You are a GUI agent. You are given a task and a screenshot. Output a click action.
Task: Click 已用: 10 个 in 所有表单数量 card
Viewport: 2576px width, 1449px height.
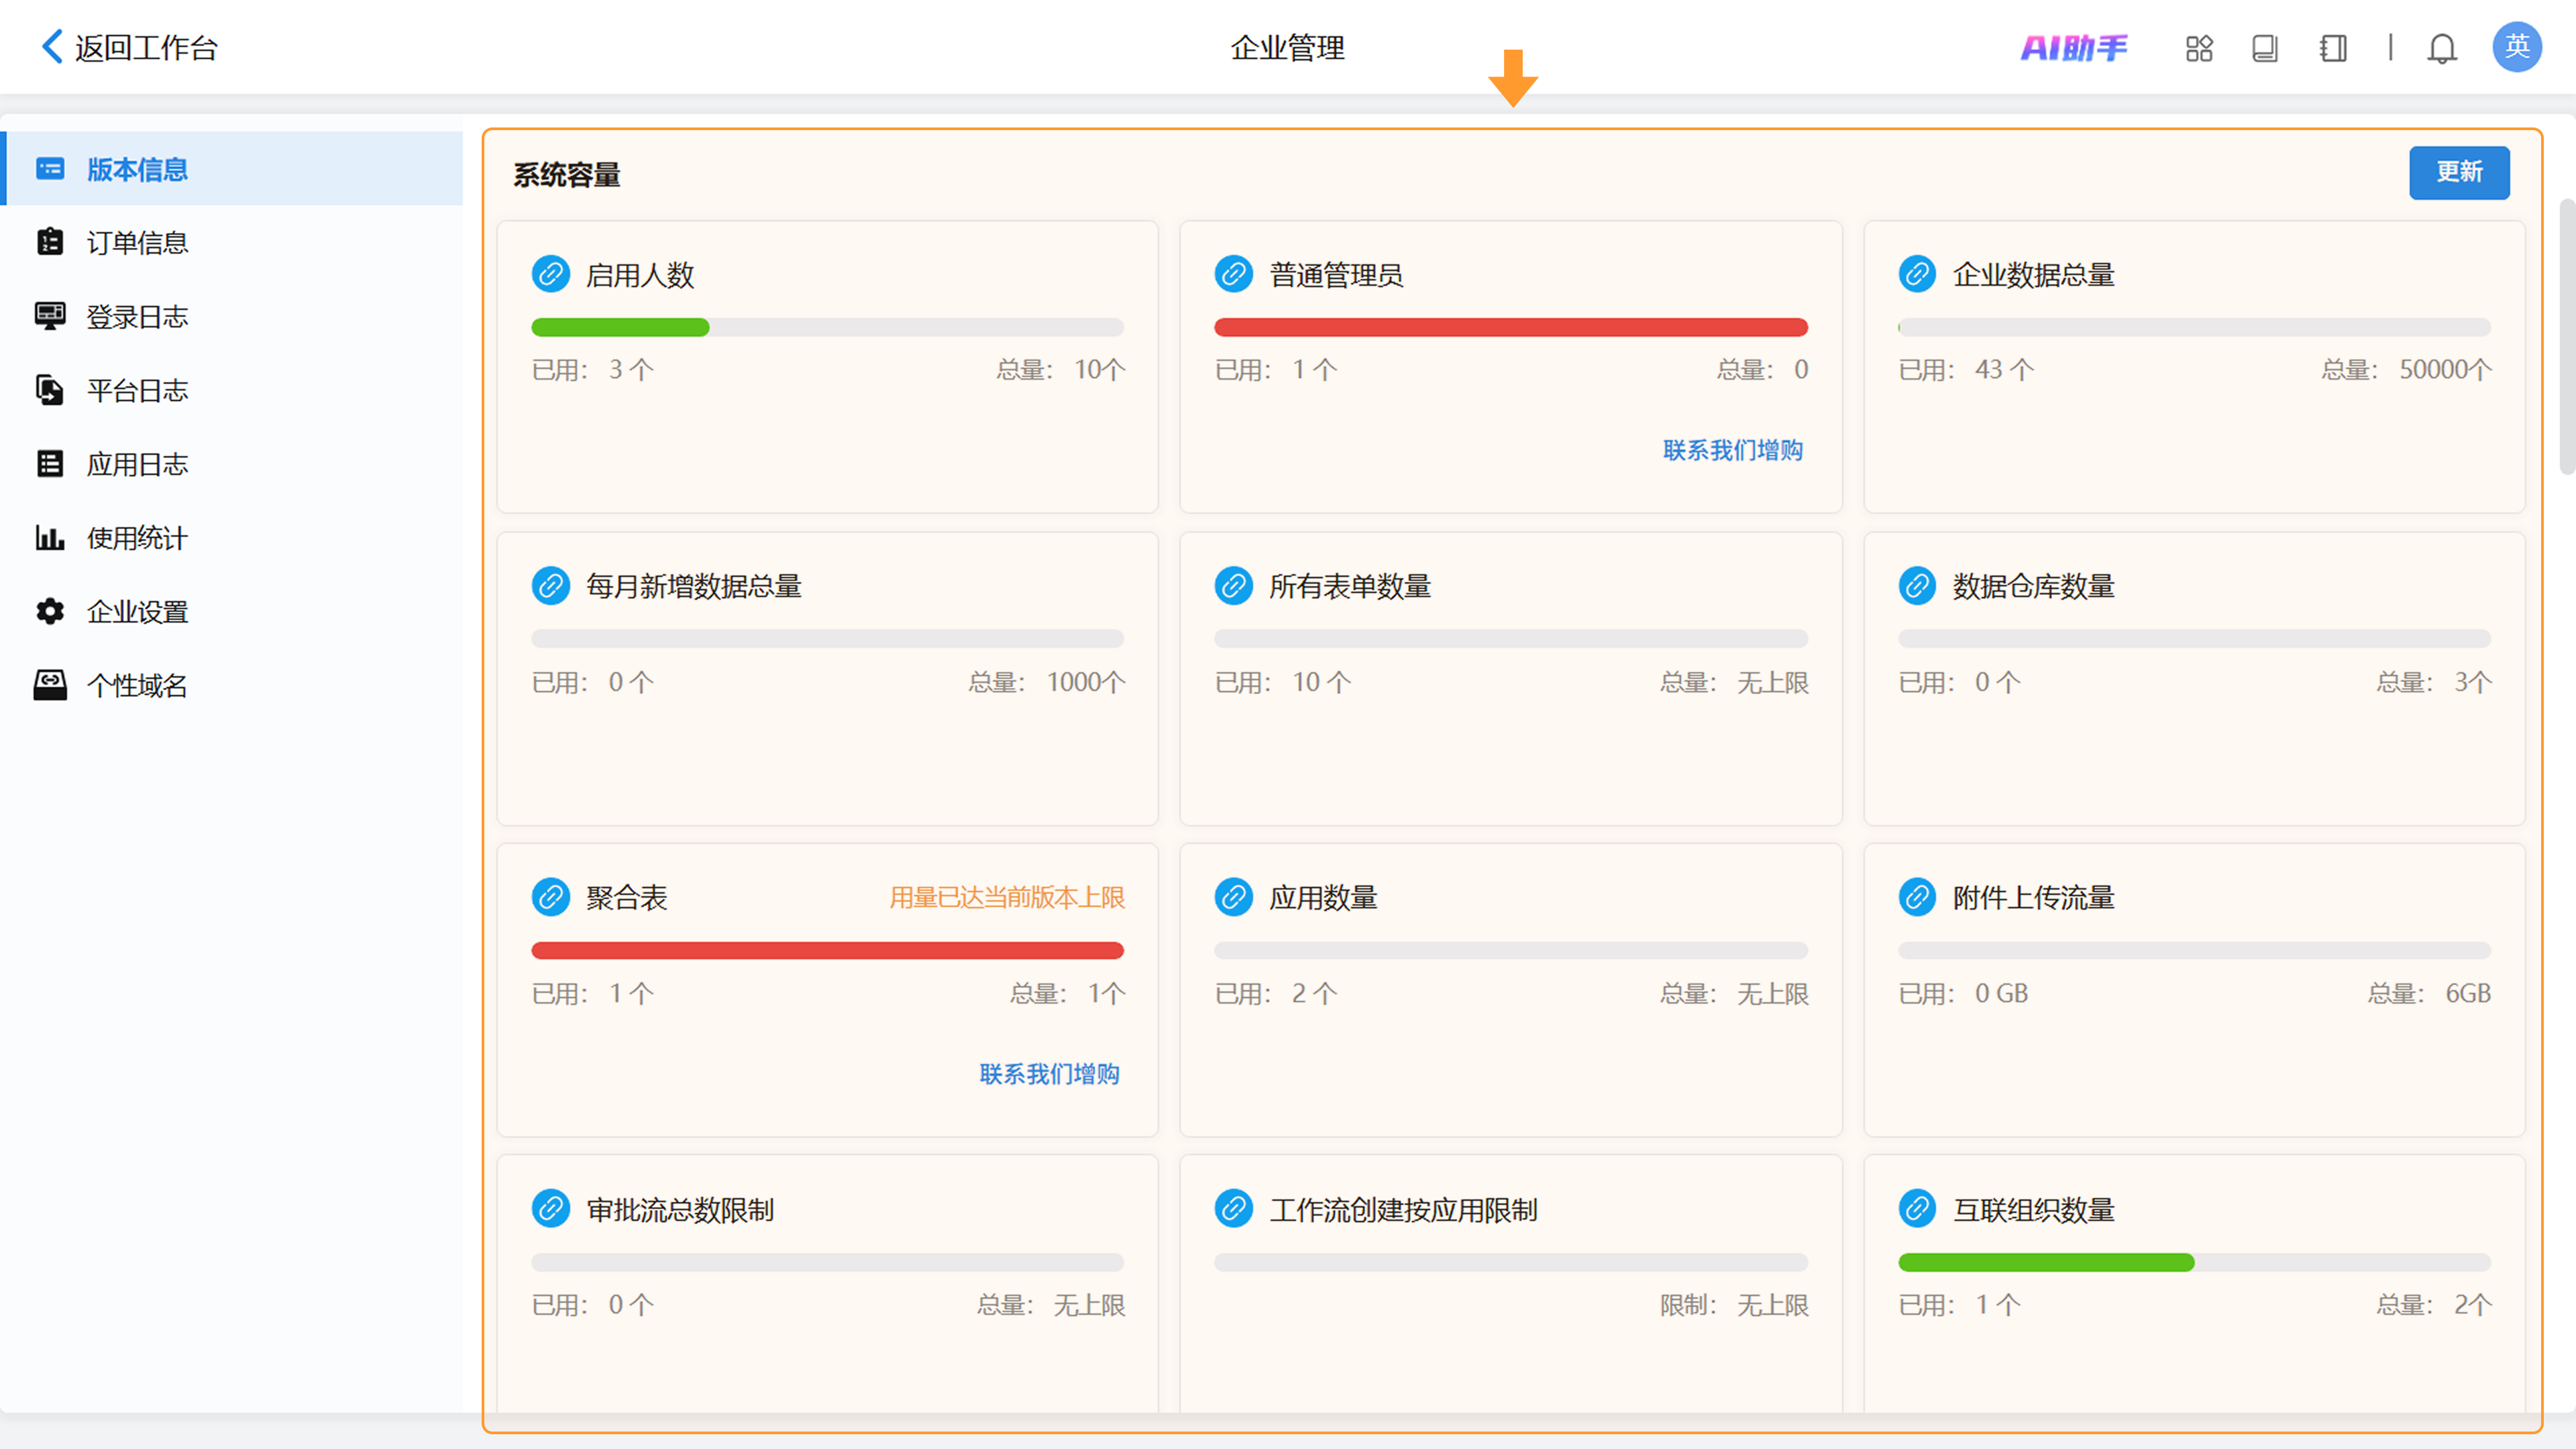[1282, 682]
